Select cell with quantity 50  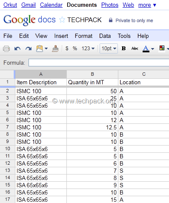click(92, 91)
